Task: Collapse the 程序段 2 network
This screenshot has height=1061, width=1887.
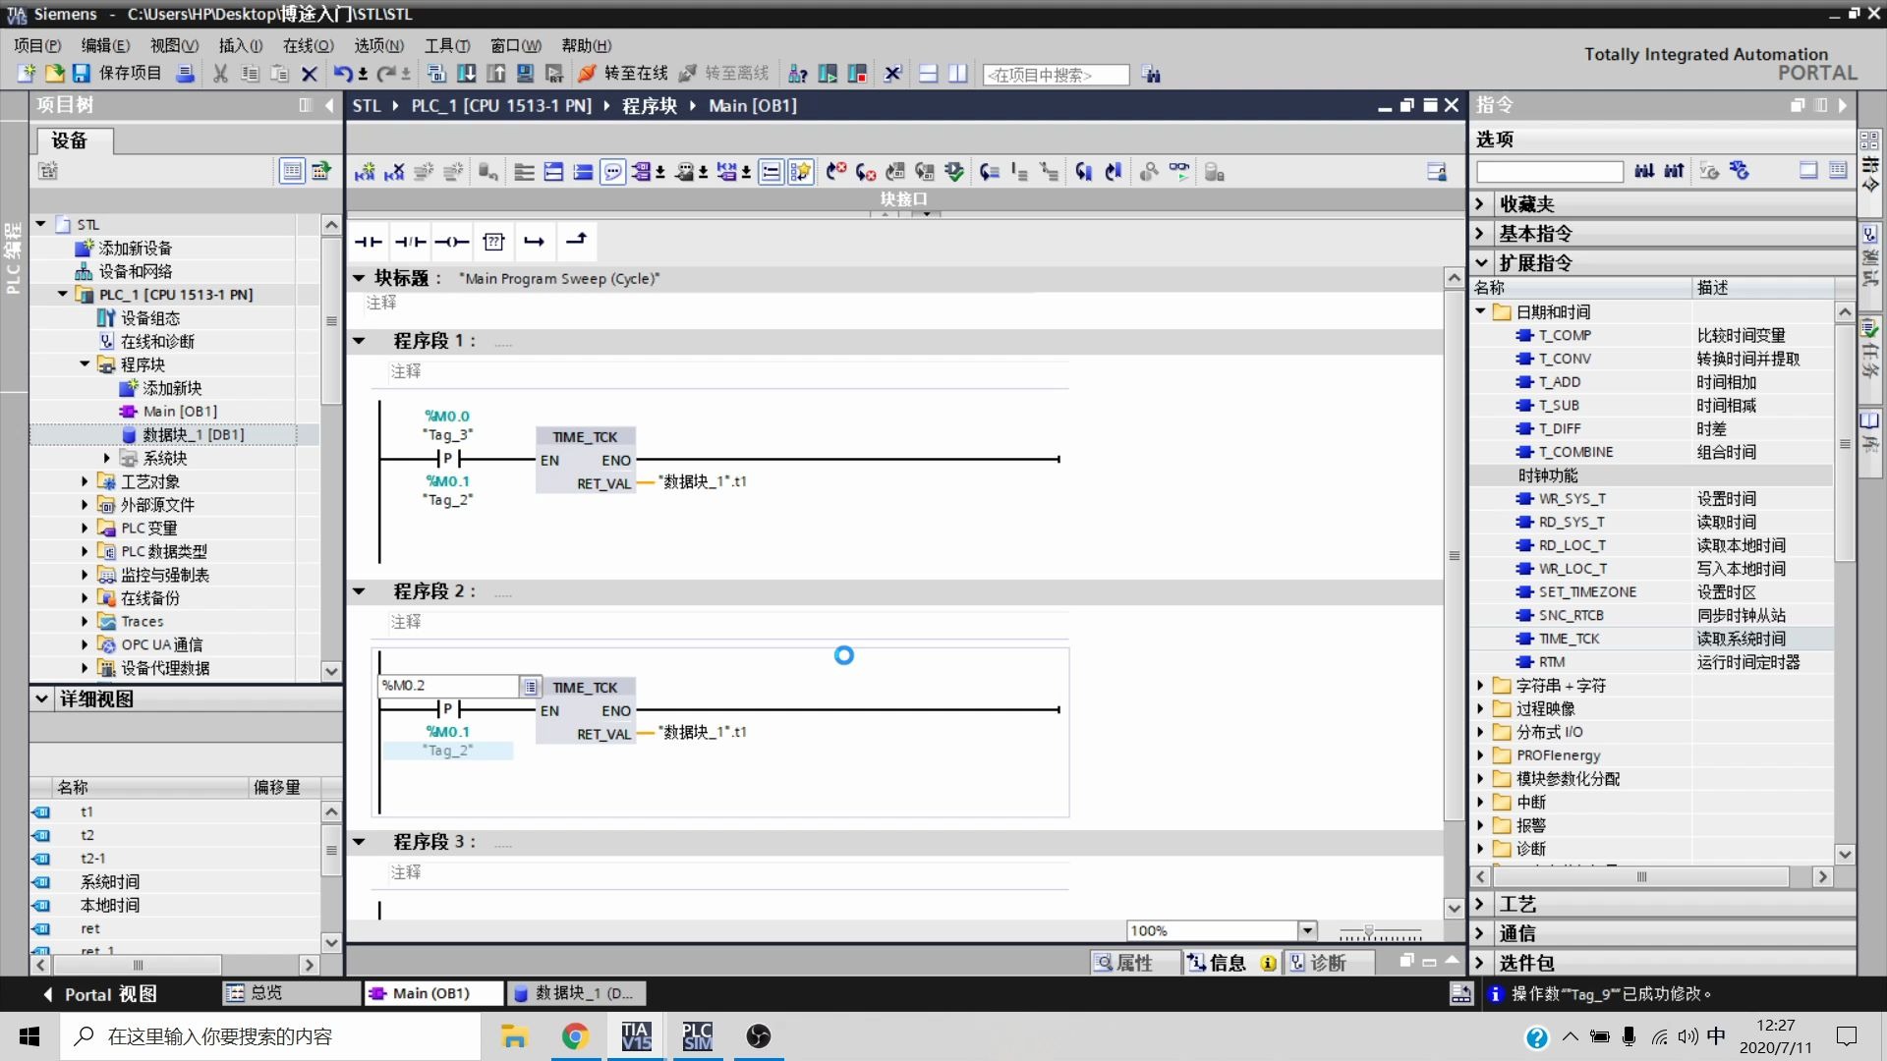Action: 360,591
